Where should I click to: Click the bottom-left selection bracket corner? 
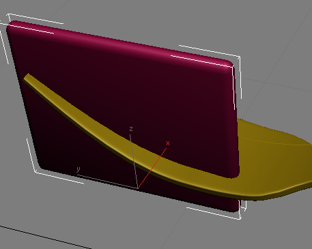36,172
